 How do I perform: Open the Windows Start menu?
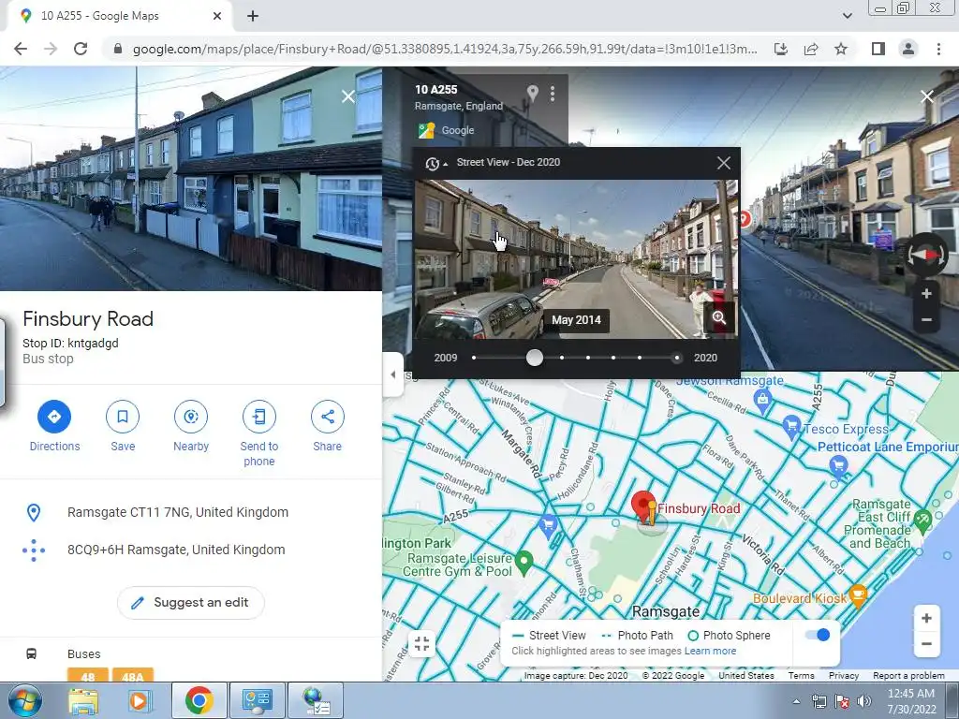click(23, 700)
